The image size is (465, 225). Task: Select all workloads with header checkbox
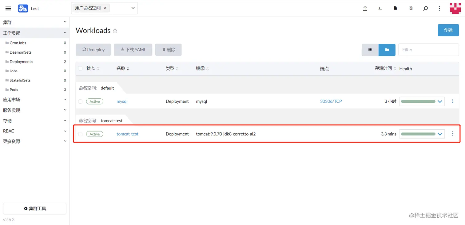tap(80, 68)
